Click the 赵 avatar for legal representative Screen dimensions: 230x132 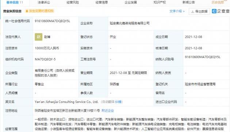tap(38, 37)
